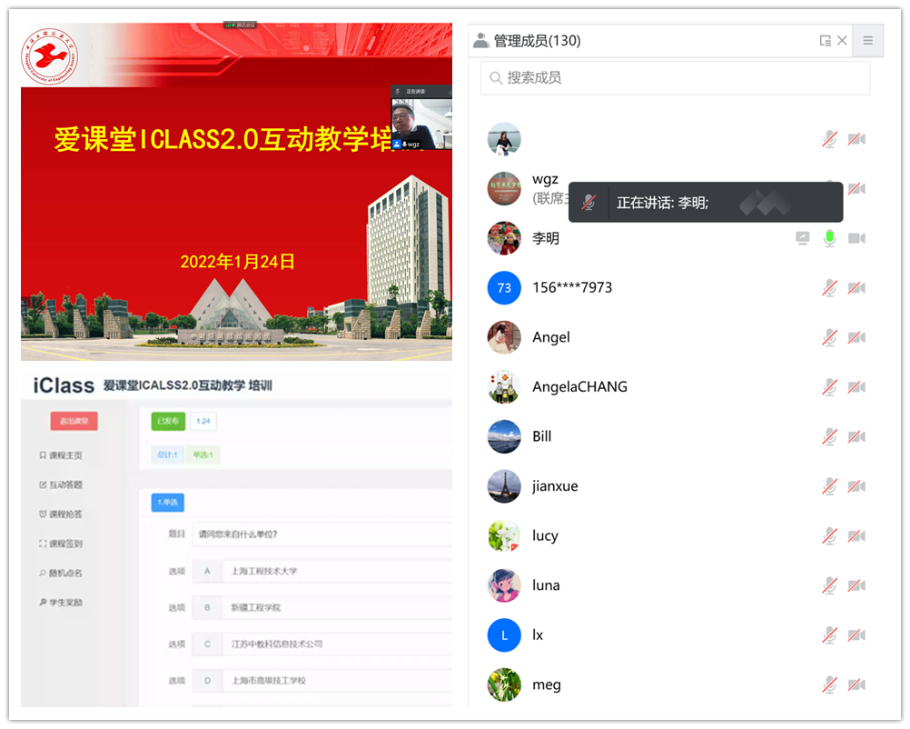This screenshot has height=729, width=910.
Task: Click the 总计:1 tag
Action: pyautogui.click(x=168, y=454)
